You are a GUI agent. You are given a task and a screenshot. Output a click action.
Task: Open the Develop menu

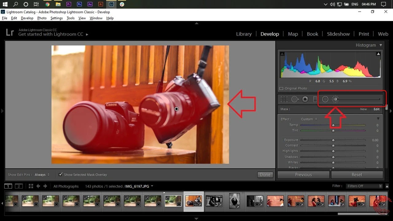pos(27,18)
